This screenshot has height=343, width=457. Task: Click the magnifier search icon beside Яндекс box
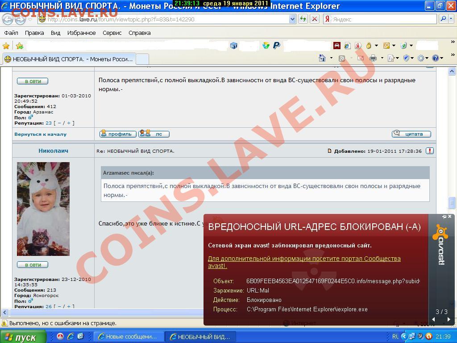[x=443, y=19]
